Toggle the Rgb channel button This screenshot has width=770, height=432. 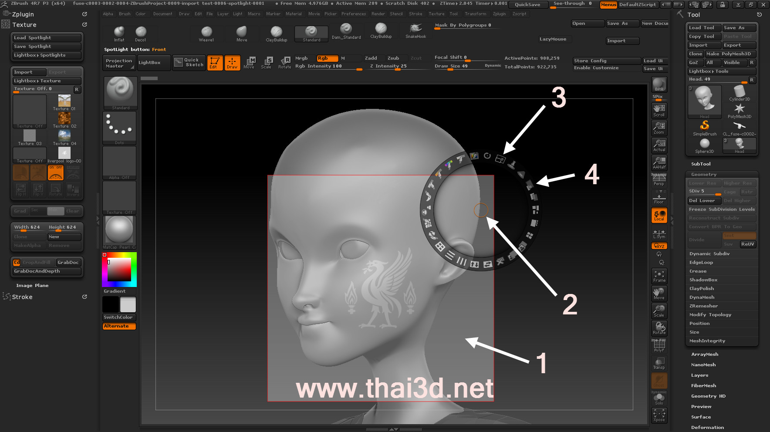pos(327,58)
